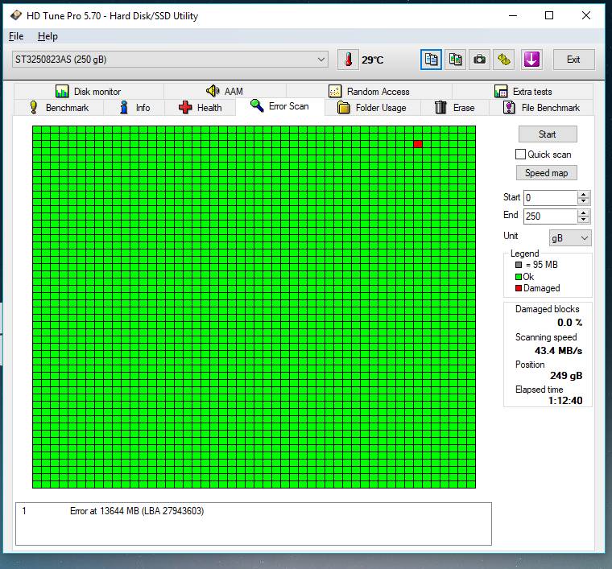Click the camera save screenshot icon

point(479,60)
